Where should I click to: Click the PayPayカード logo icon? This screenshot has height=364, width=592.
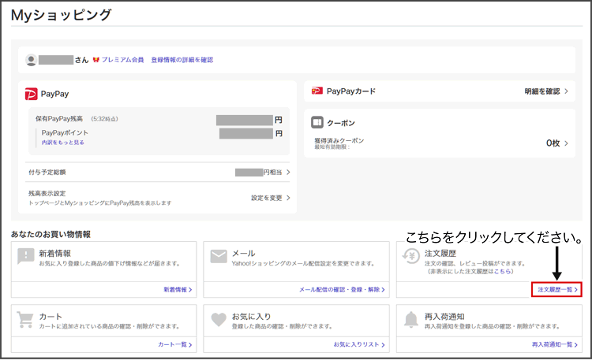[317, 91]
